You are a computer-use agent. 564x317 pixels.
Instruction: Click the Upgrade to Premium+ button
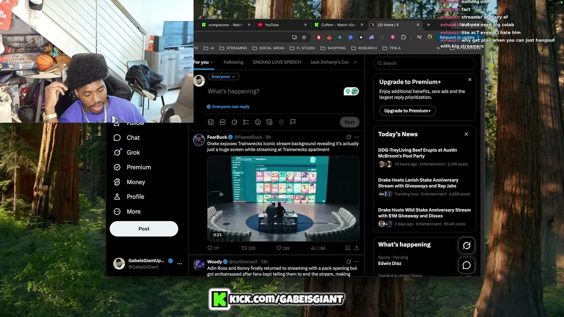(407, 111)
